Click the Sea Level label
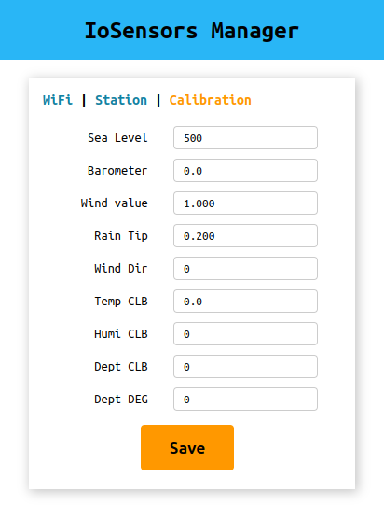 [117, 138]
